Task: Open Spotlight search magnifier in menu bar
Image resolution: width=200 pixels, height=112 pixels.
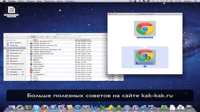Action: 196,1
